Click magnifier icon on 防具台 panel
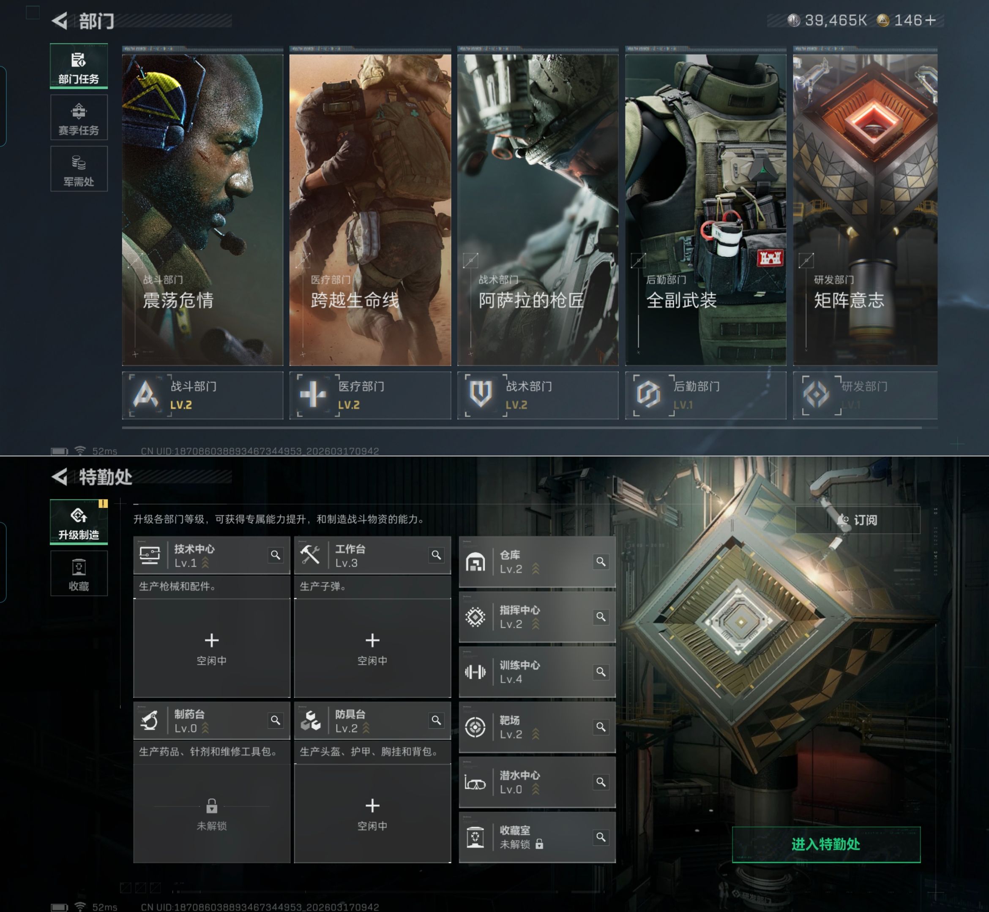 click(x=436, y=720)
